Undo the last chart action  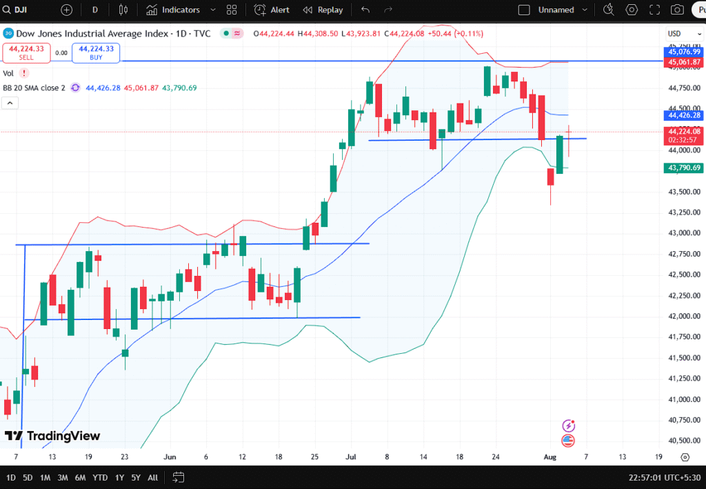(x=365, y=10)
